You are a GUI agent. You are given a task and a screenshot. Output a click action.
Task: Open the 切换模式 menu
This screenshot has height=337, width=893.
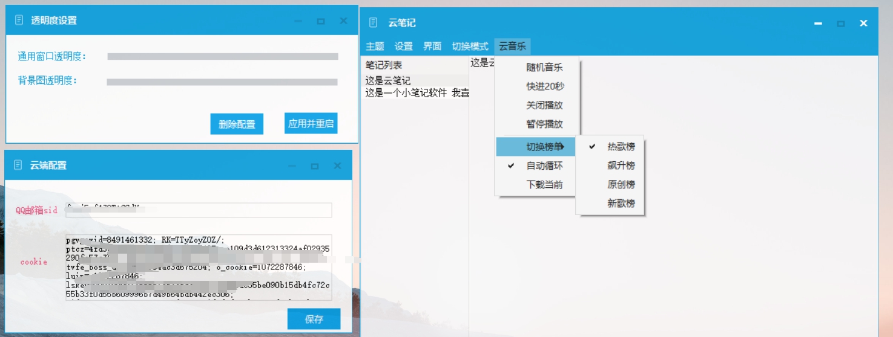point(470,47)
